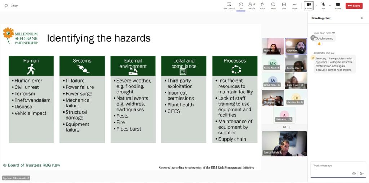
Task: Click the red Leave button
Action: pyautogui.click(x=354, y=6)
